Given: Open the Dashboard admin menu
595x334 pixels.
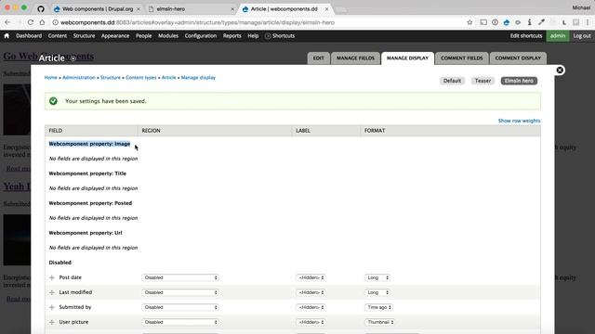Looking at the screenshot, I should [x=29, y=36].
